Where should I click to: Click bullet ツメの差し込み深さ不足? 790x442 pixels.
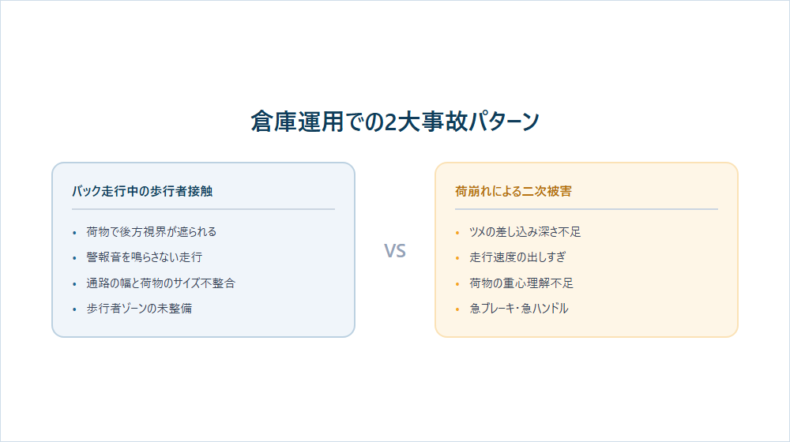(x=525, y=231)
